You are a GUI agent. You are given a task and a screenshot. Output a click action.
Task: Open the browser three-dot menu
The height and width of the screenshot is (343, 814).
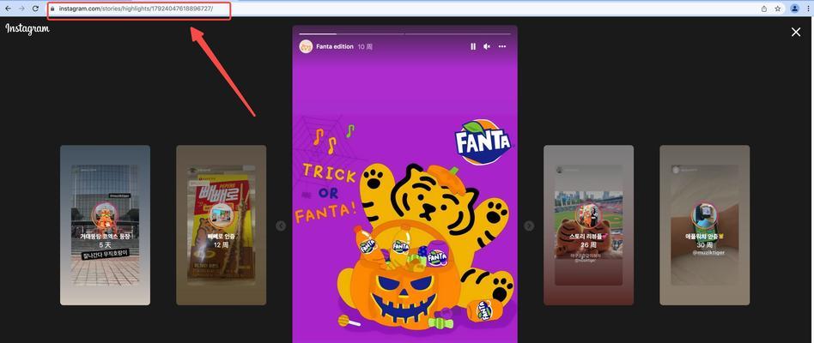tap(808, 9)
